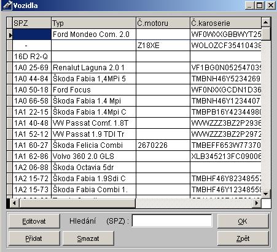The image size is (277, 252).
Task: Click the Editovat button
Action: tap(34, 221)
